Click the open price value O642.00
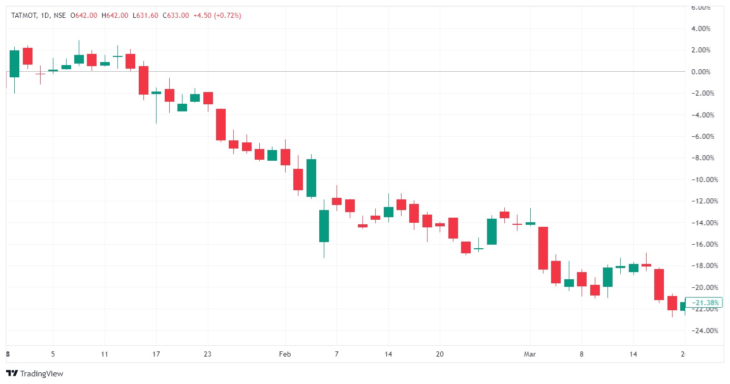 click(x=85, y=16)
